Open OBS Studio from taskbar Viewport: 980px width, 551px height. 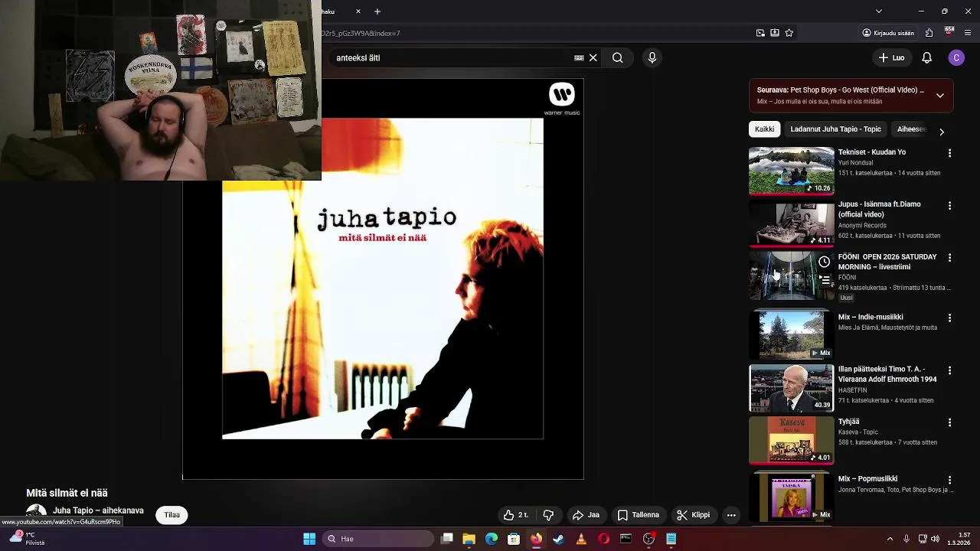click(648, 539)
